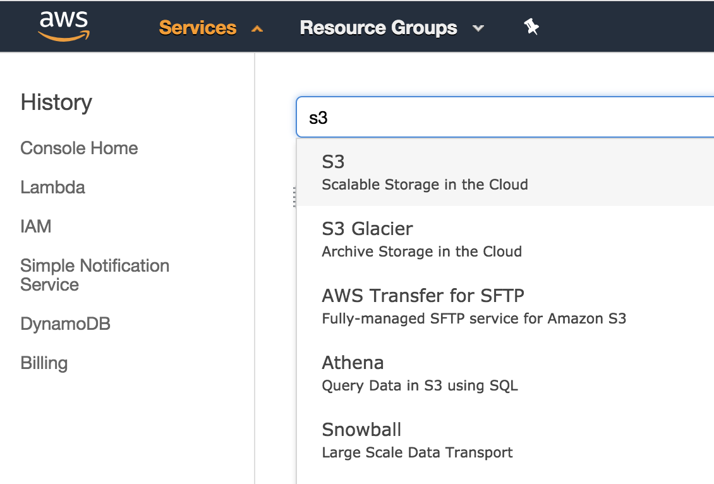Click the service search field containing s3
This screenshot has width=714, height=484.
coord(505,117)
